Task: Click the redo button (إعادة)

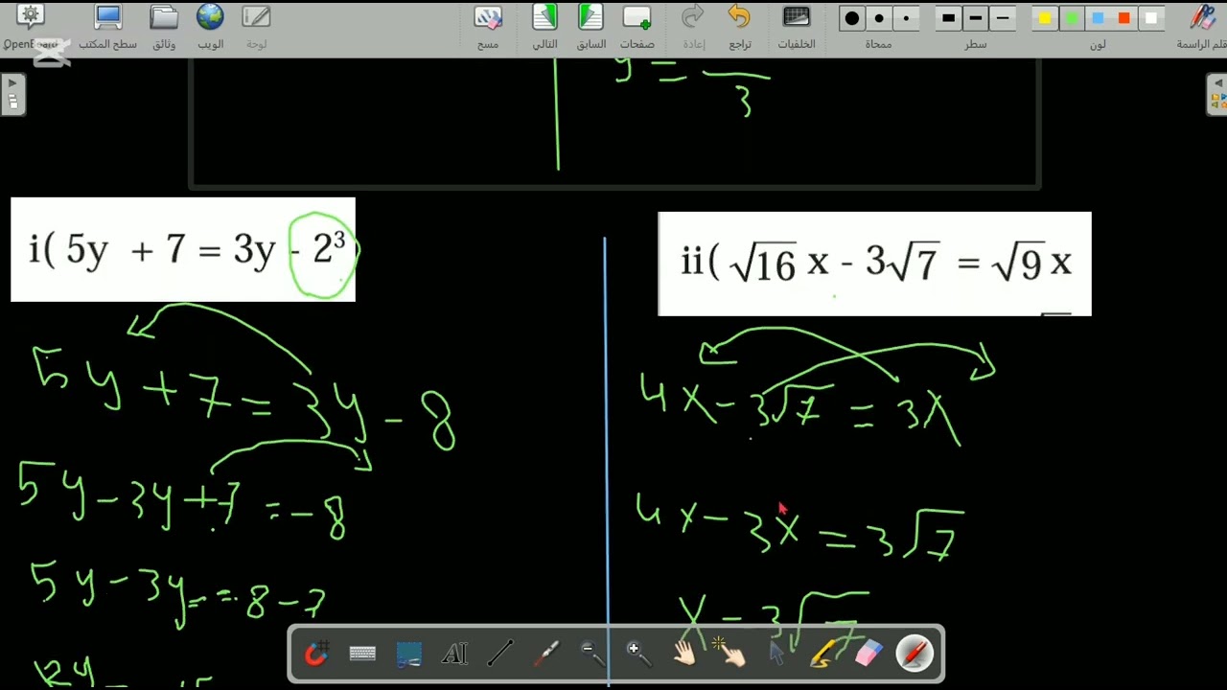Action: click(x=693, y=28)
